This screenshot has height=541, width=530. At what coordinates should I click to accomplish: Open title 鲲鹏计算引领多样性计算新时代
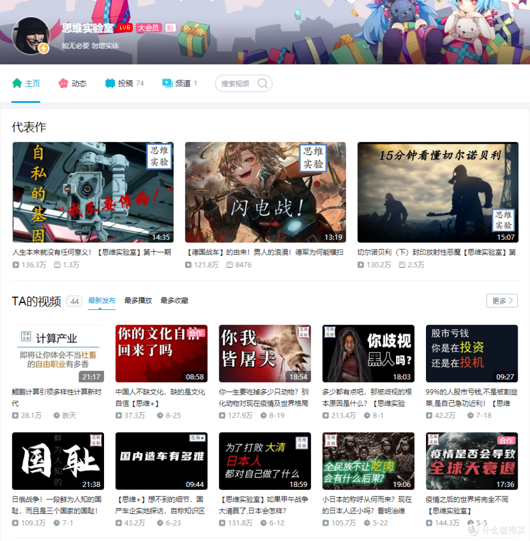57,398
